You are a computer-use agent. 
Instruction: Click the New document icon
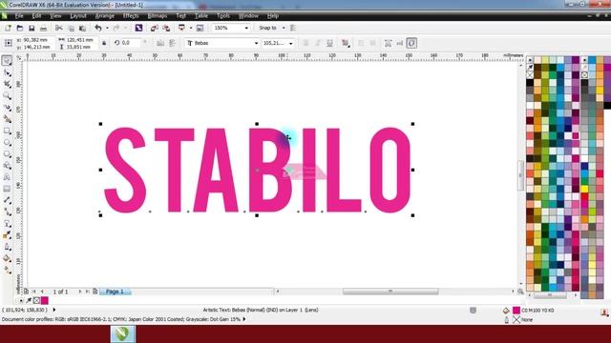(8, 28)
